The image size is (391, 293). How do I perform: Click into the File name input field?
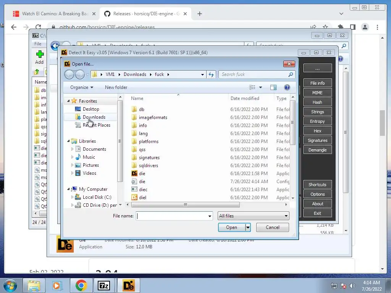pos(172,216)
